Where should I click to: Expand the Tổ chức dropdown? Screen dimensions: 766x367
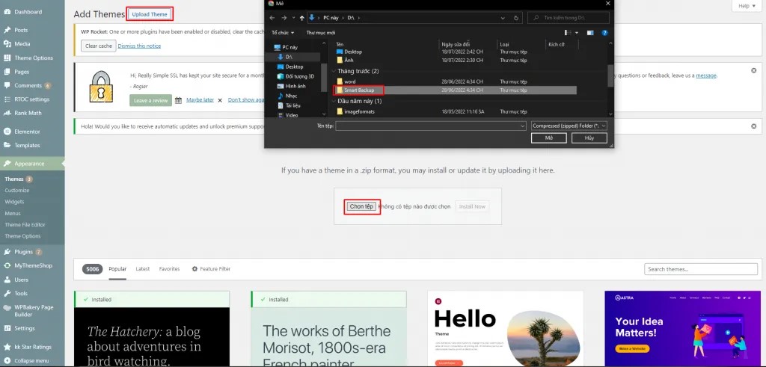pyautogui.click(x=283, y=33)
